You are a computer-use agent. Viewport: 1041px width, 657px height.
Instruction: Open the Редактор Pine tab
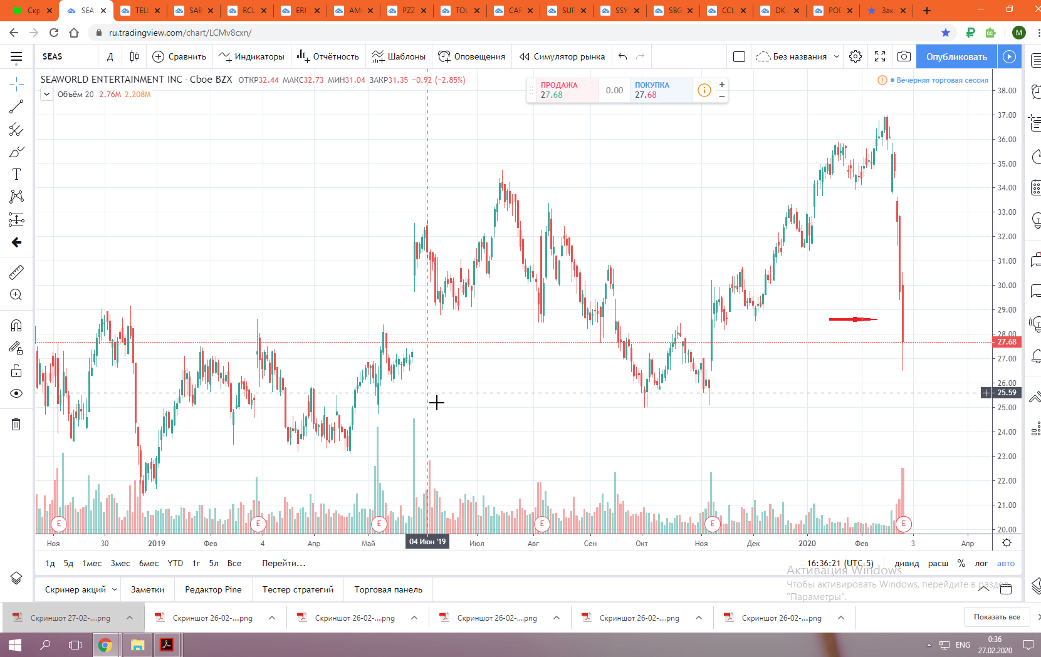tap(213, 589)
